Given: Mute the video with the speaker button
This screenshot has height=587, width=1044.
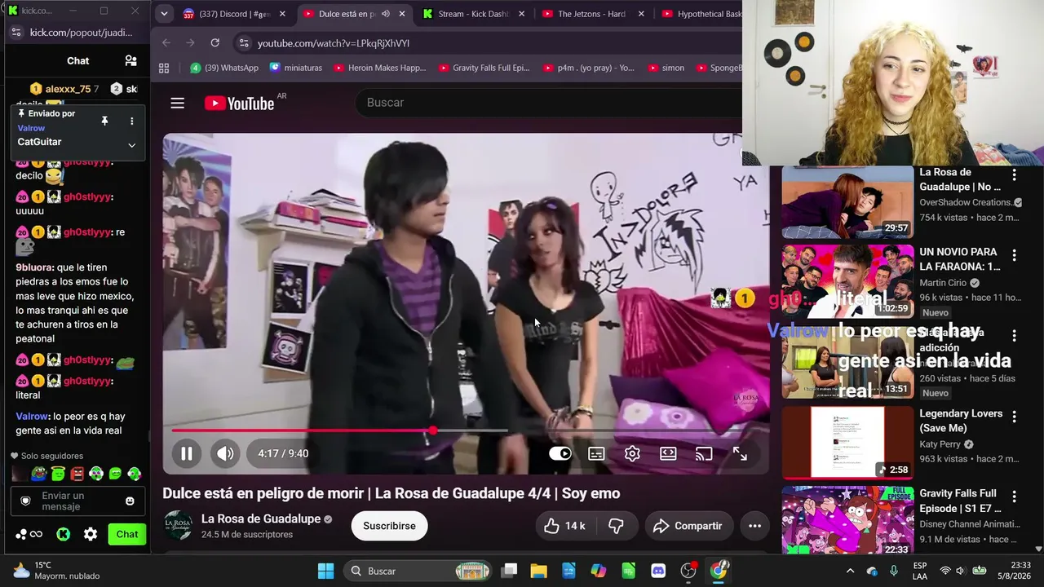Looking at the screenshot, I should coord(225,454).
